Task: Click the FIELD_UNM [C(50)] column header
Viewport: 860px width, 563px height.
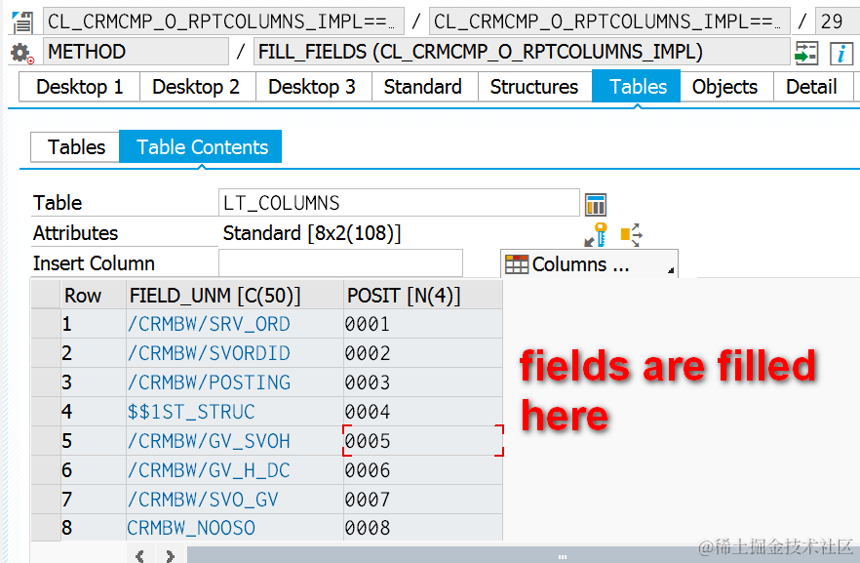Action: coord(235,296)
